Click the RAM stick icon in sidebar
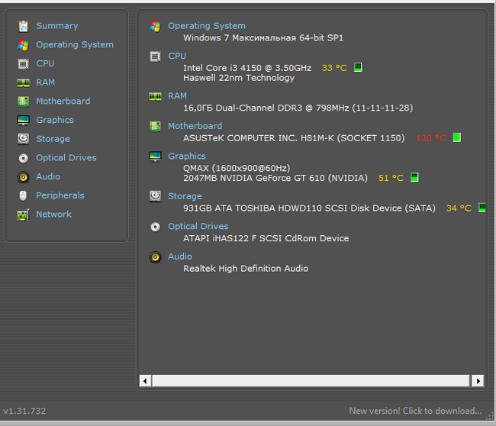This screenshot has width=496, height=426. [x=23, y=83]
